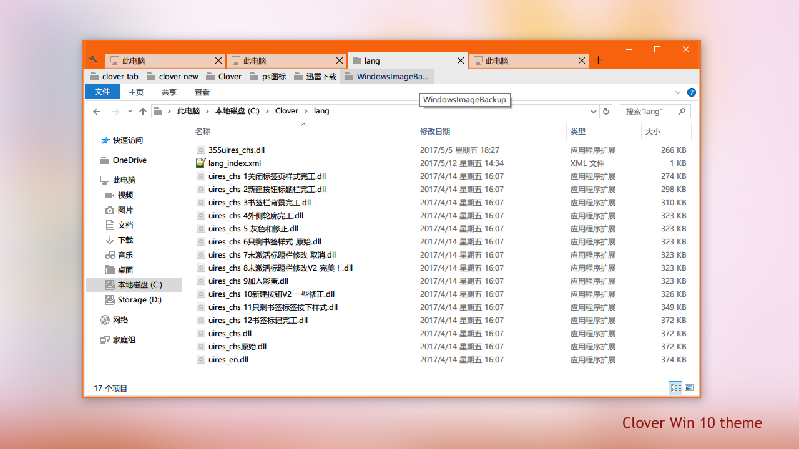This screenshot has height=449, width=799.
Task: Click 此电脑 in the address breadcrumb
Action: pyautogui.click(x=189, y=111)
